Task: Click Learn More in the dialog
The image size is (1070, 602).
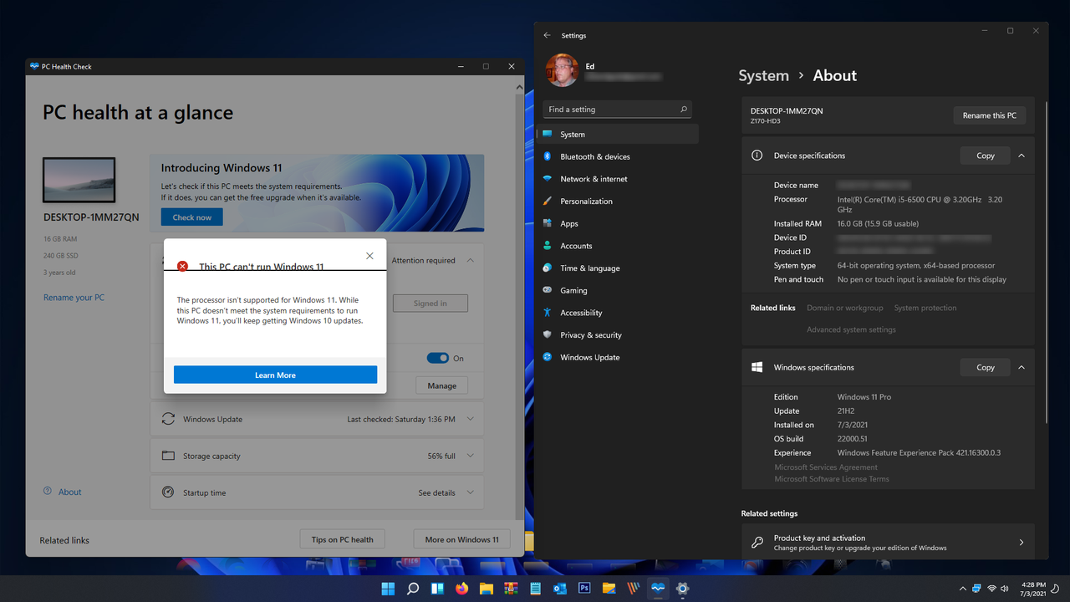Action: [x=275, y=375]
